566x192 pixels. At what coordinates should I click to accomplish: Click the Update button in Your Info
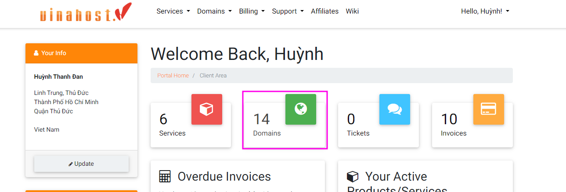tap(81, 164)
